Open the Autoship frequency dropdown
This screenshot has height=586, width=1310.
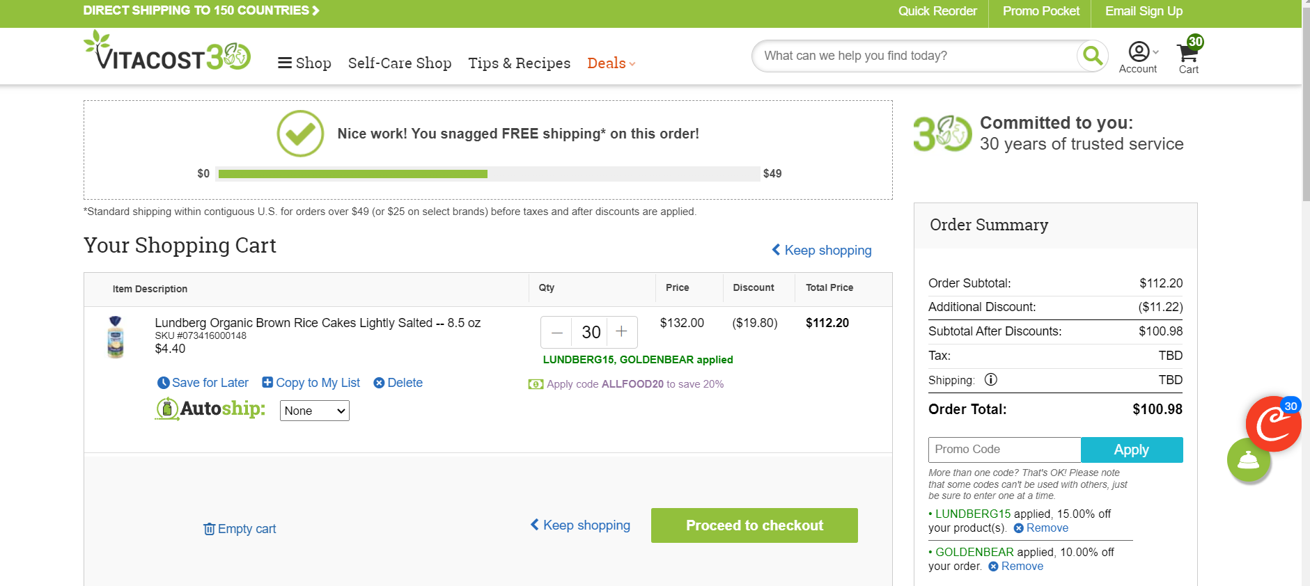click(315, 411)
